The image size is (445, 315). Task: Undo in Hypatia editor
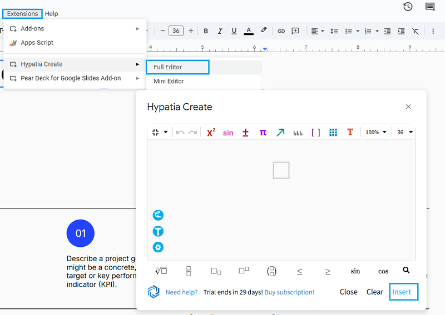[180, 133]
